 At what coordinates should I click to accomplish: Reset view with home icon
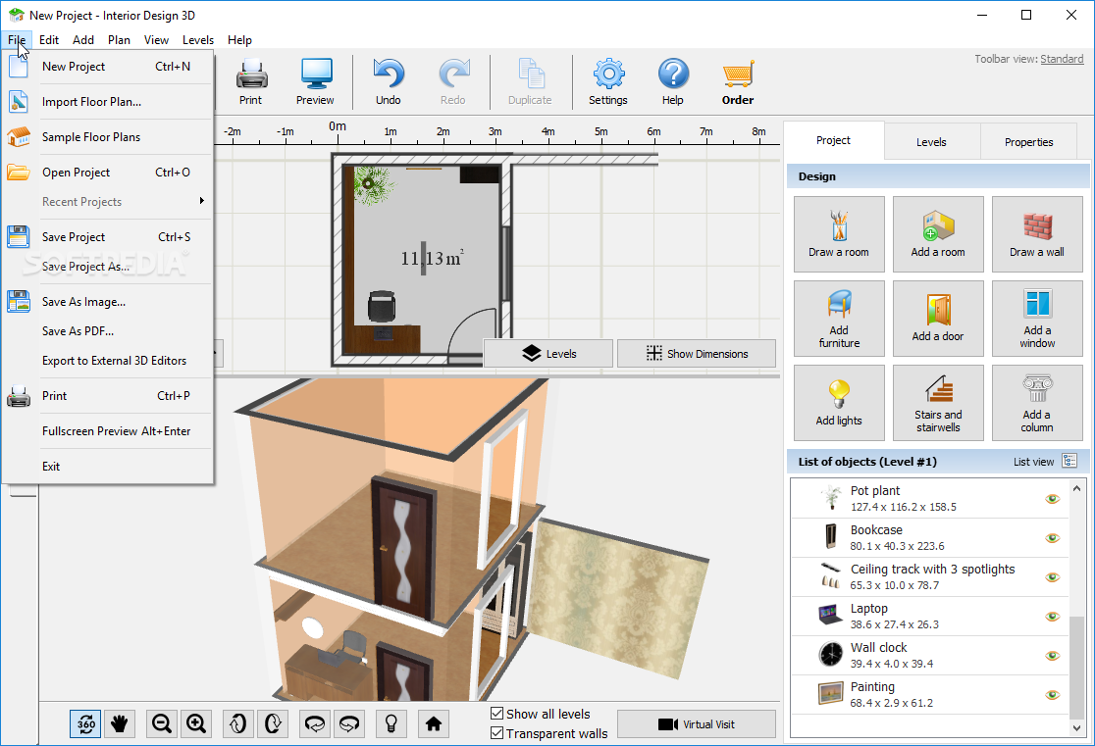coord(434,723)
